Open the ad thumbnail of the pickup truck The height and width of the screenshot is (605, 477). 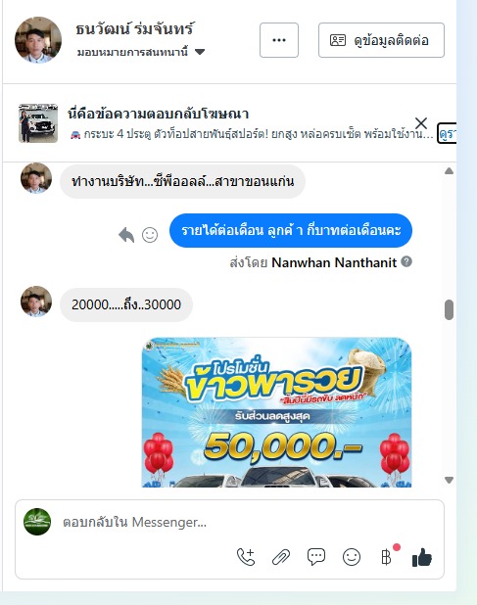38,123
